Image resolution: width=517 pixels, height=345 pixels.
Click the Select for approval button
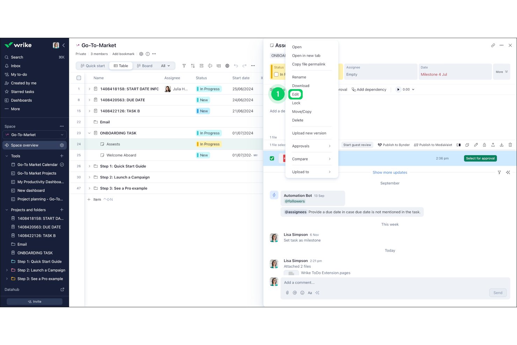point(480,158)
